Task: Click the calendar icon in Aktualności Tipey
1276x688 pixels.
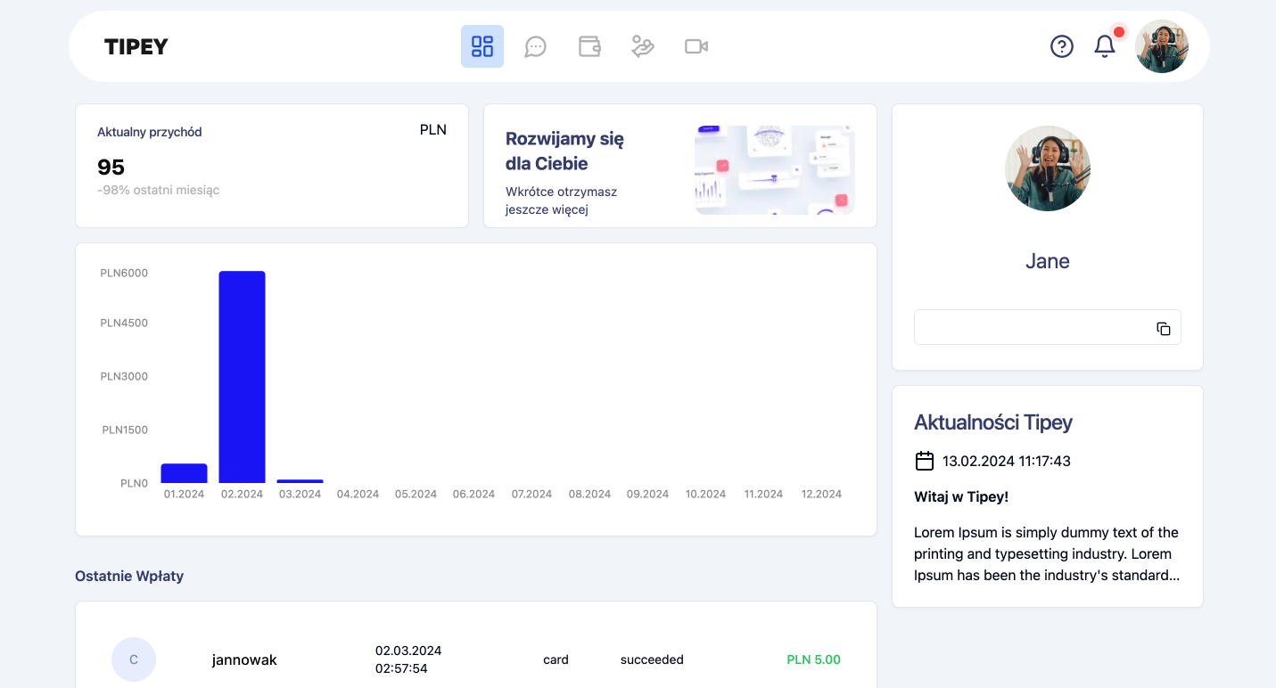Action: pyautogui.click(x=925, y=461)
